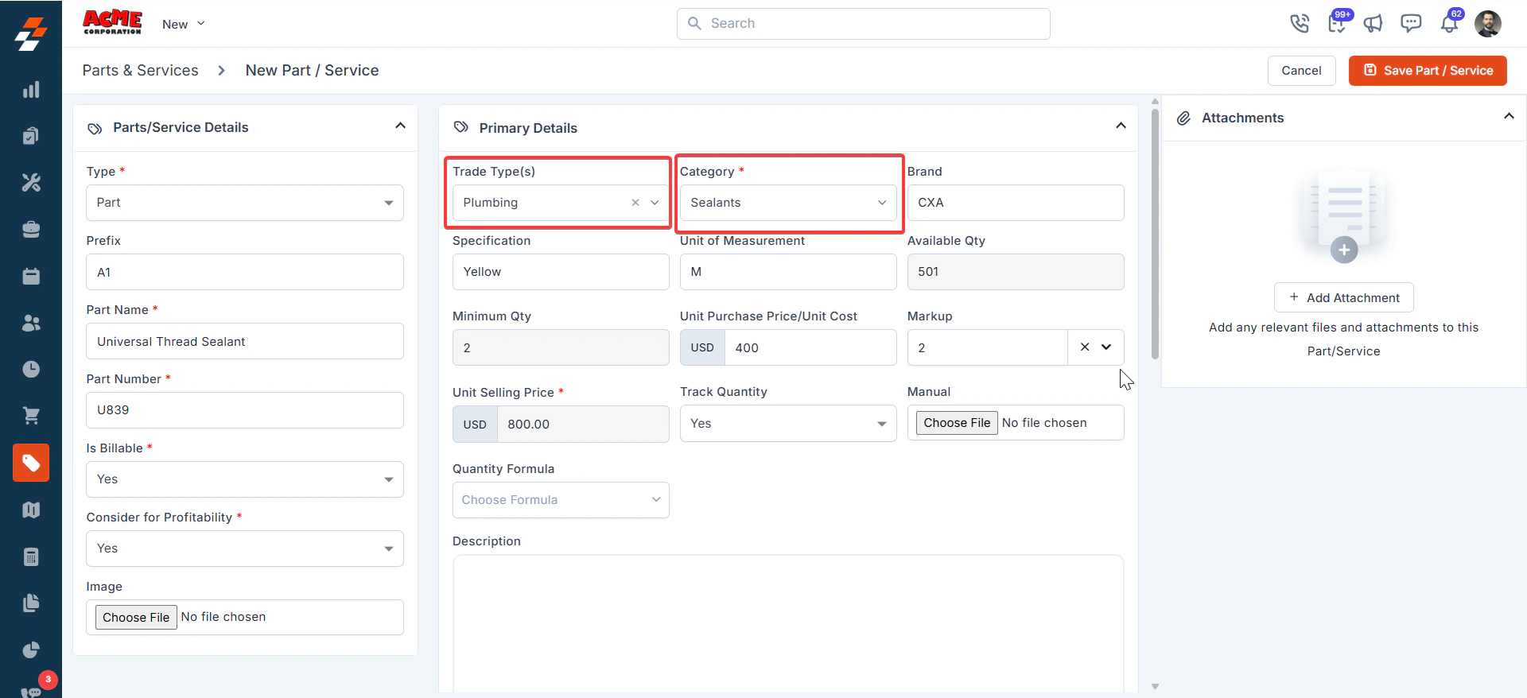Viewport: 1527px width, 698px height.
Task: Open the briefcase jobs sidebar icon
Action: click(x=31, y=230)
